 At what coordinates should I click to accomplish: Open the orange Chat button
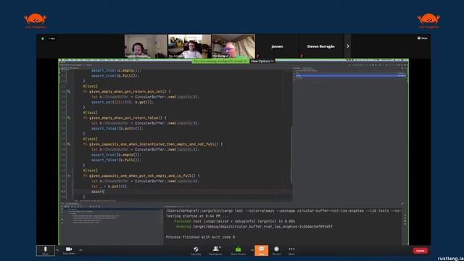pyautogui.click(x=262, y=250)
